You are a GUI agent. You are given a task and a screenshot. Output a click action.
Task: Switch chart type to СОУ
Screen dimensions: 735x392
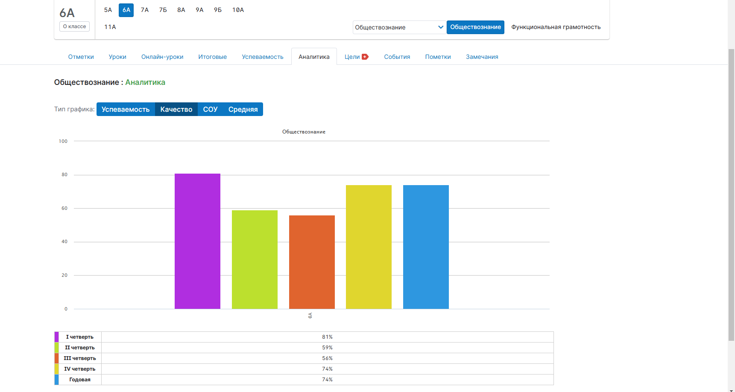210,109
